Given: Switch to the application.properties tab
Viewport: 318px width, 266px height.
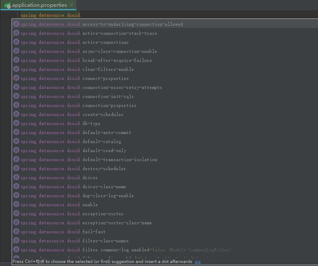Looking at the screenshot, I should click(x=39, y=5).
